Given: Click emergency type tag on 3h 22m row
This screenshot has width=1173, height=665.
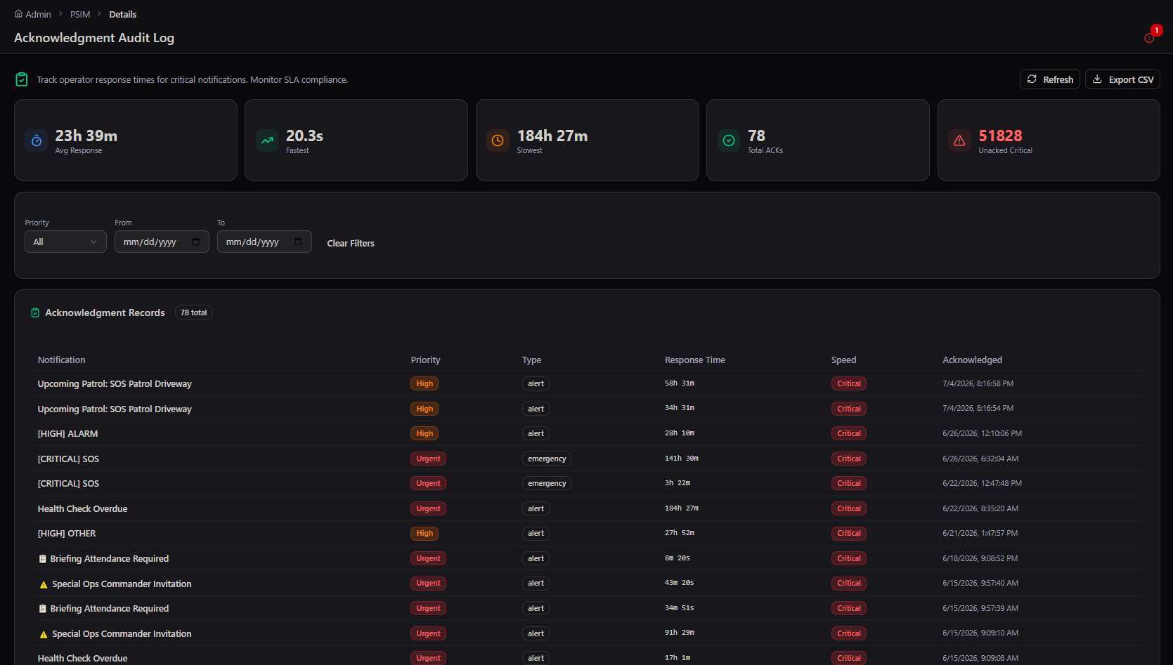Looking at the screenshot, I should [x=547, y=483].
